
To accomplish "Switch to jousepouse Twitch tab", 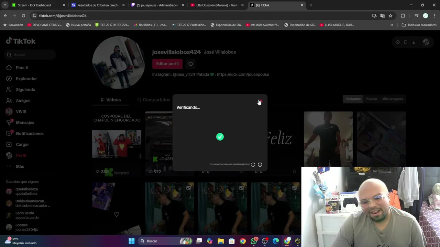I will coord(157,5).
